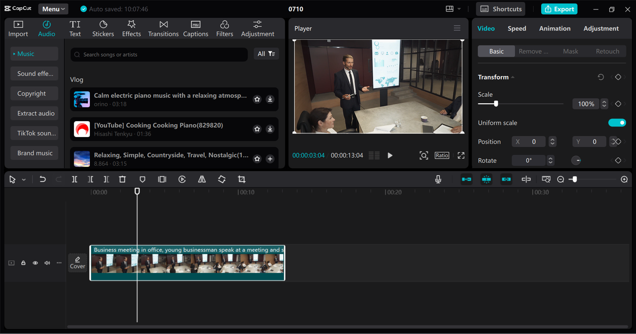Image resolution: width=636 pixels, height=334 pixels.
Task: Select Brand music category
Action: click(x=34, y=153)
